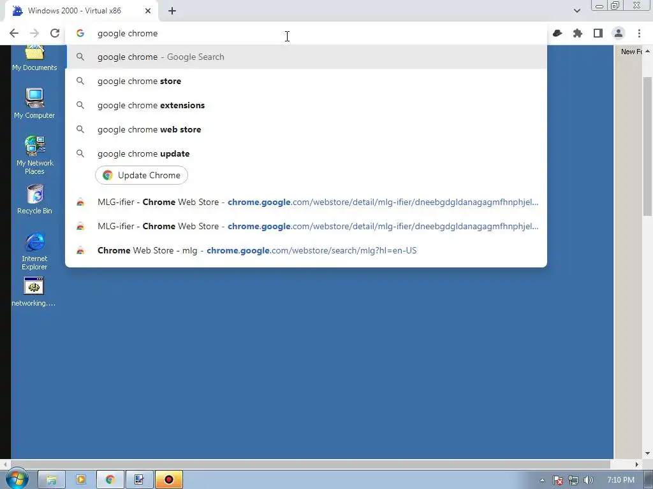Screen dimensions: 653x489
Task: Show hidden tray icons arrow
Action: click(x=542, y=480)
